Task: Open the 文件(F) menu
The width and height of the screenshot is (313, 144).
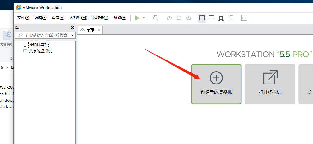Action: (23, 18)
